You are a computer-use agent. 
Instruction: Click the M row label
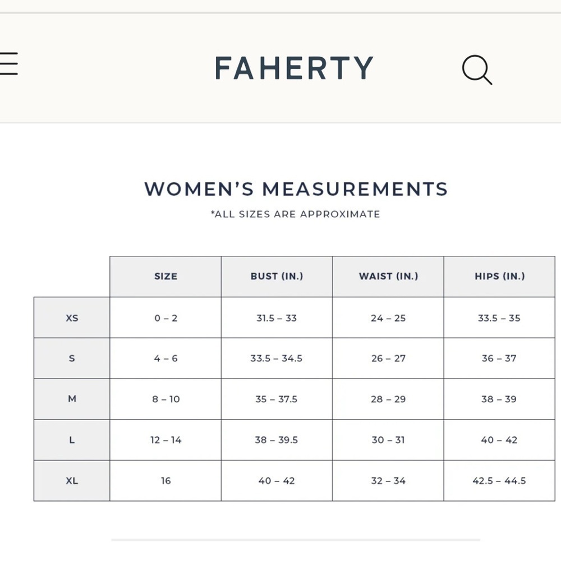pyautogui.click(x=72, y=399)
